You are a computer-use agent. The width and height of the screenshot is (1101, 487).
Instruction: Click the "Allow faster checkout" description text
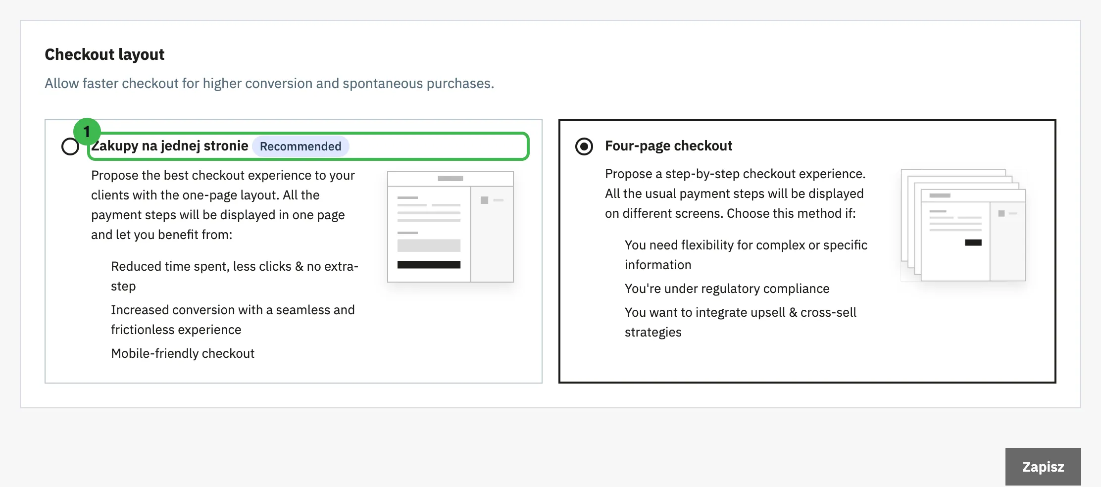click(x=269, y=83)
